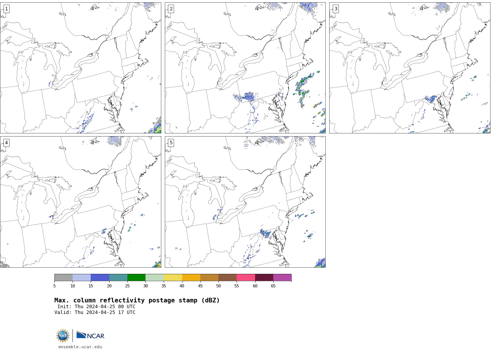Open ensemble member 5 map panel

pos(245,202)
